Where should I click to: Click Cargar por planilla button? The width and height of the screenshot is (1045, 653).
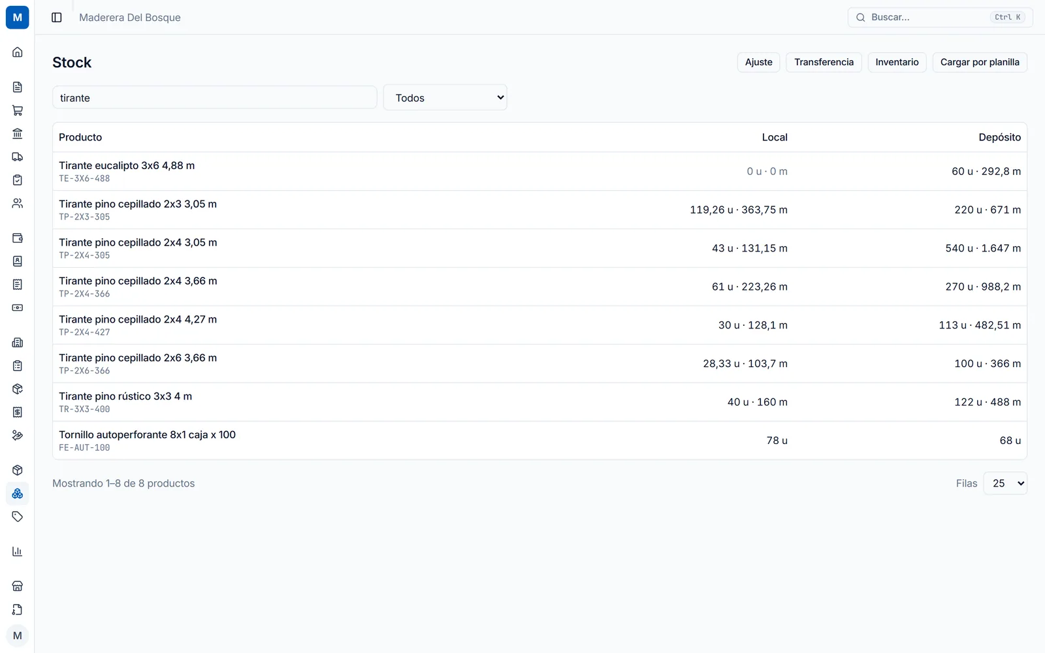click(980, 62)
